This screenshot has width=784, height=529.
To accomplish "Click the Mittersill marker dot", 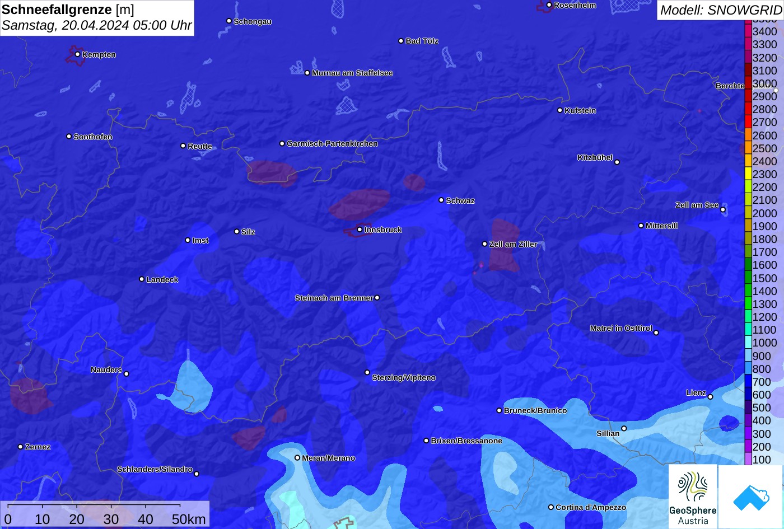I will click(641, 226).
